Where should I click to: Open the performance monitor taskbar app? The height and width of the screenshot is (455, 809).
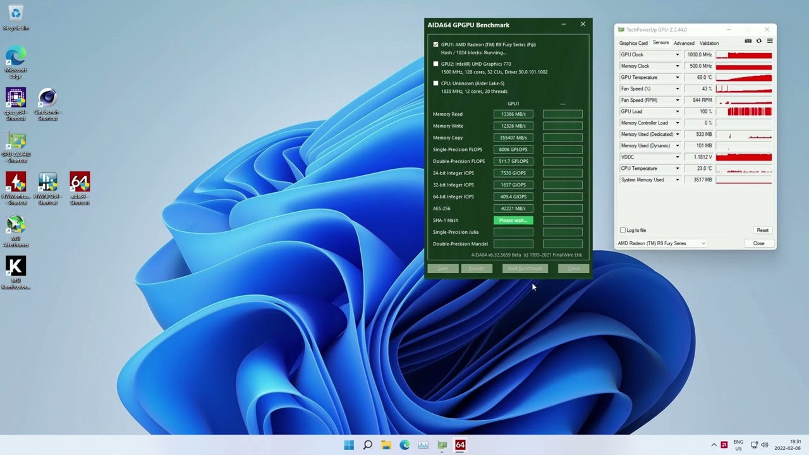coord(423,445)
